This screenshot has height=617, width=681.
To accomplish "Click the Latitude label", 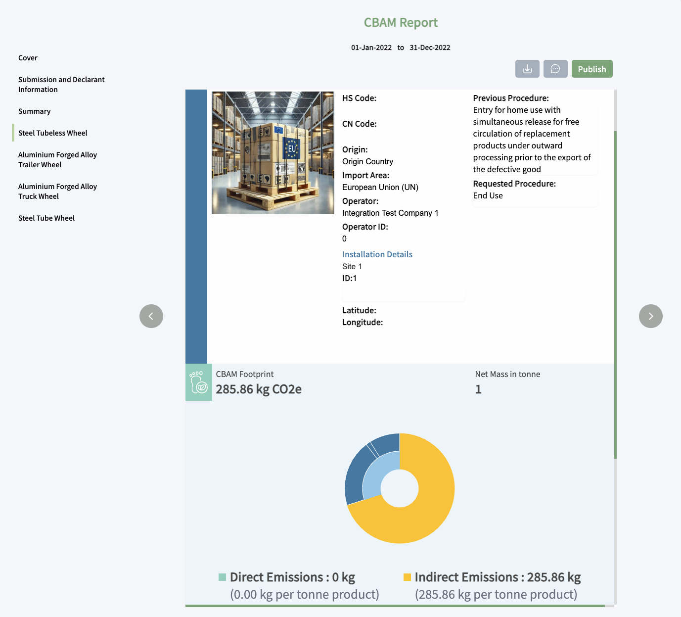I will pos(360,310).
